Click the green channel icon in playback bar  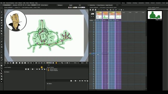(x=49, y=63)
